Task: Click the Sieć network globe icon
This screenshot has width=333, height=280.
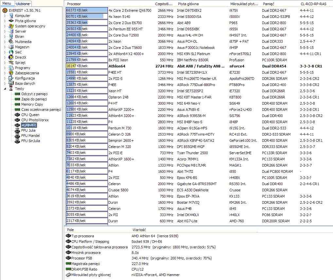Action: coord(11,52)
